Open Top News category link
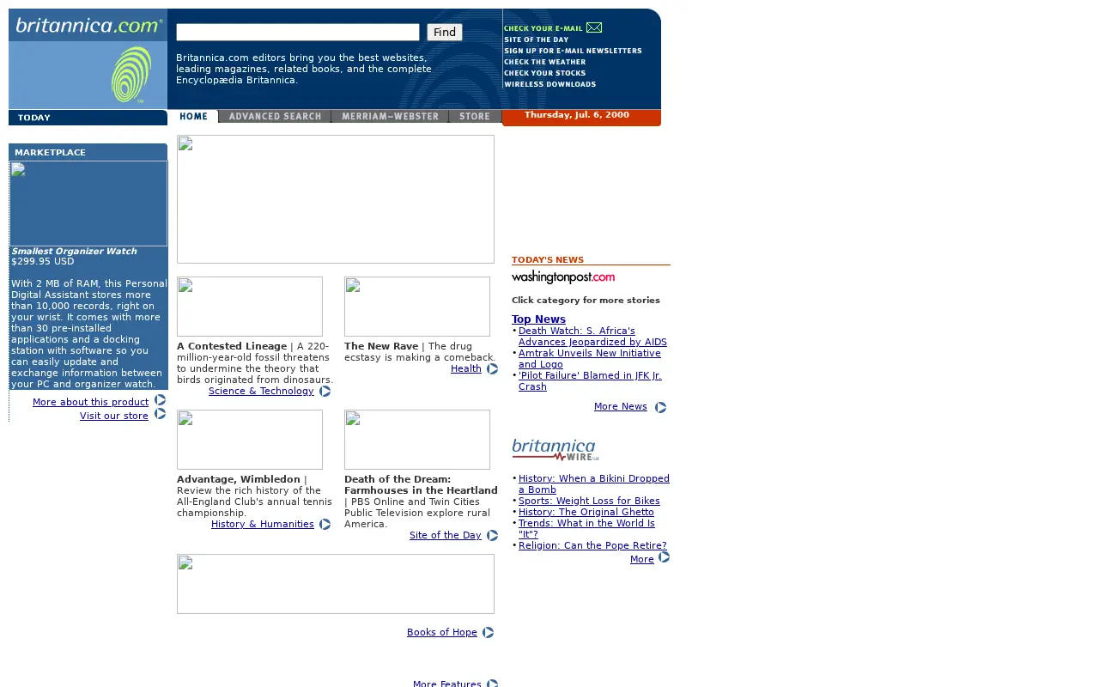Screen dimensions: 1099x687 click(538, 319)
